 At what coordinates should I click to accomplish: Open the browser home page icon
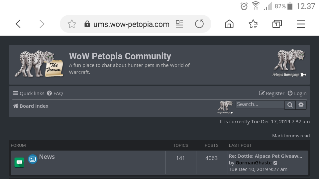coord(229,24)
